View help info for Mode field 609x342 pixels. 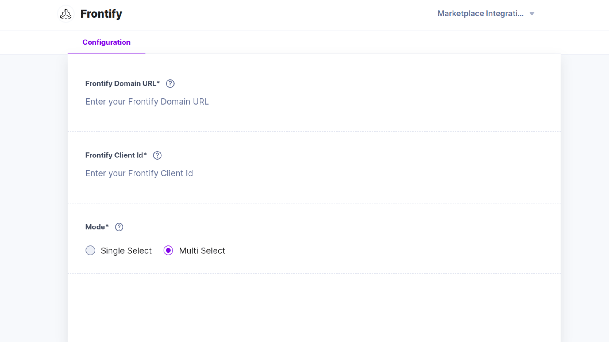pyautogui.click(x=119, y=227)
